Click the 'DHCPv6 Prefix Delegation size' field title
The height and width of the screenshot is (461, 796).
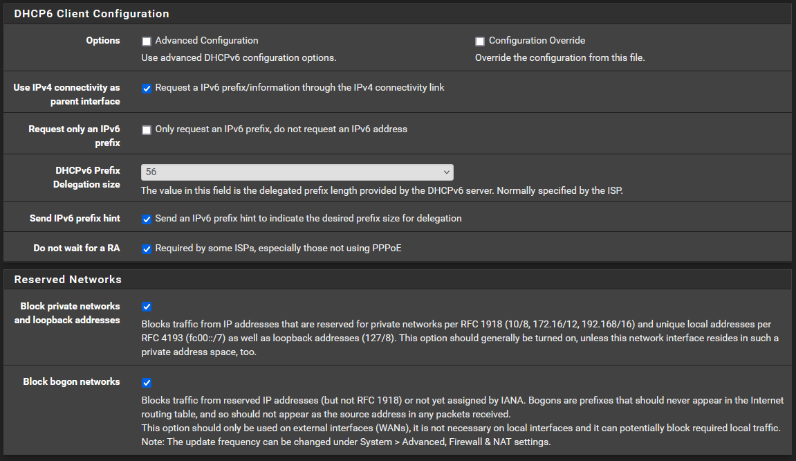coord(87,177)
